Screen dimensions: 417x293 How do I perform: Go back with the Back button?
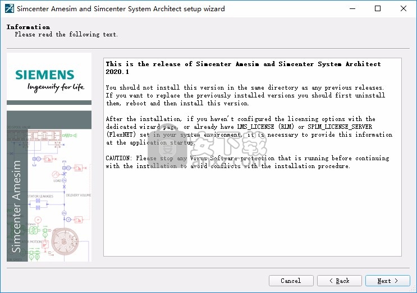[x=340, y=281]
